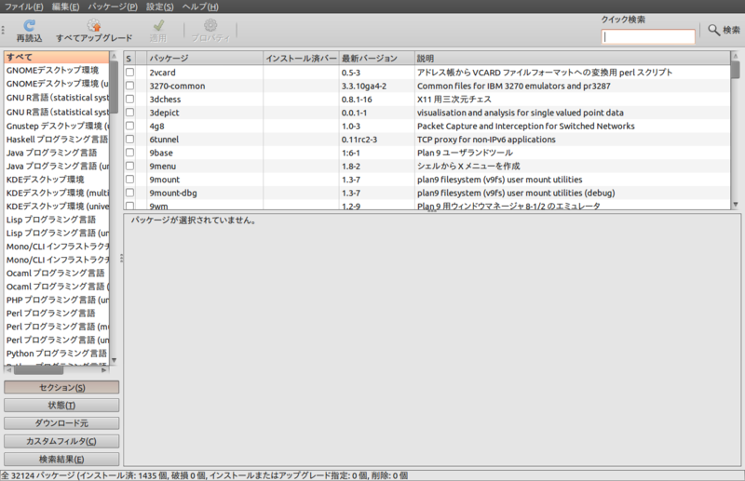This screenshot has height=481, width=745.
Task: Select the Haskell プログラミング言語 section
Action: pos(57,140)
